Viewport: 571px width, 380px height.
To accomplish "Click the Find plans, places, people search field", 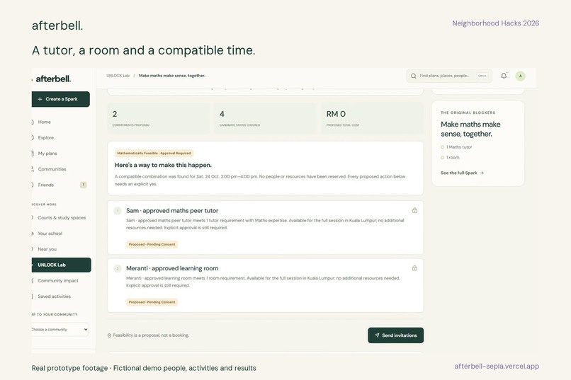I will [x=449, y=76].
